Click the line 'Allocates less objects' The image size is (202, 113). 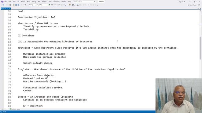coord(39,75)
